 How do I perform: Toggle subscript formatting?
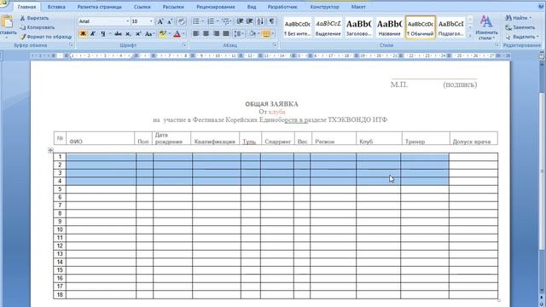128,34
